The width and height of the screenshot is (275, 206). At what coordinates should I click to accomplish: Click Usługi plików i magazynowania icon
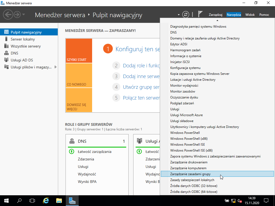(x=6, y=67)
